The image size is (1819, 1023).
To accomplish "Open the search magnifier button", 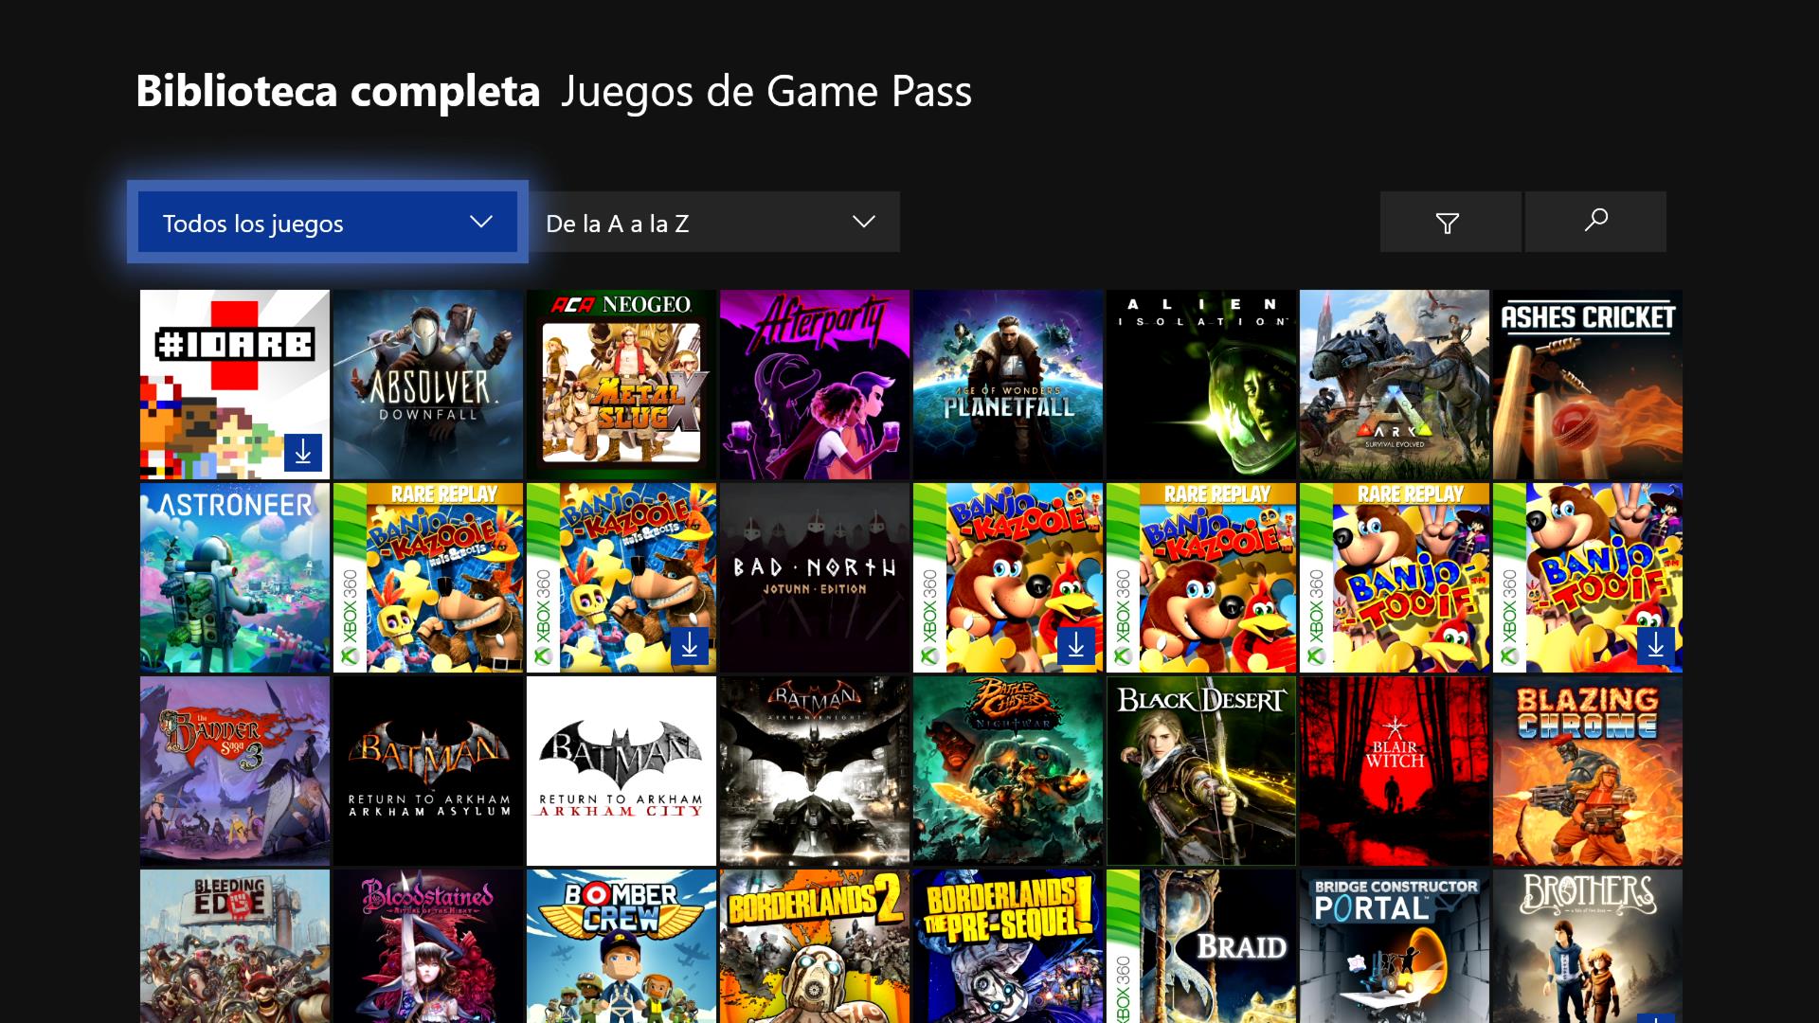I will tap(1595, 222).
